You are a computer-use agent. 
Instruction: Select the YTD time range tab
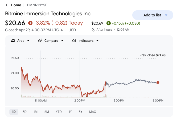coord(59,112)
